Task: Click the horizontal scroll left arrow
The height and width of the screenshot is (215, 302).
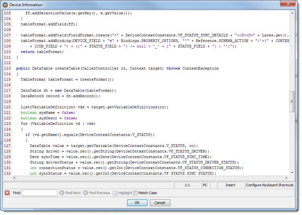Action: 16,178
